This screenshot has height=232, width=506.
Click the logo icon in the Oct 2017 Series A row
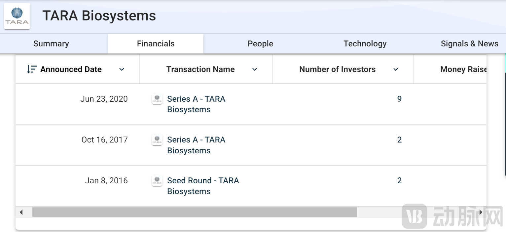click(157, 140)
